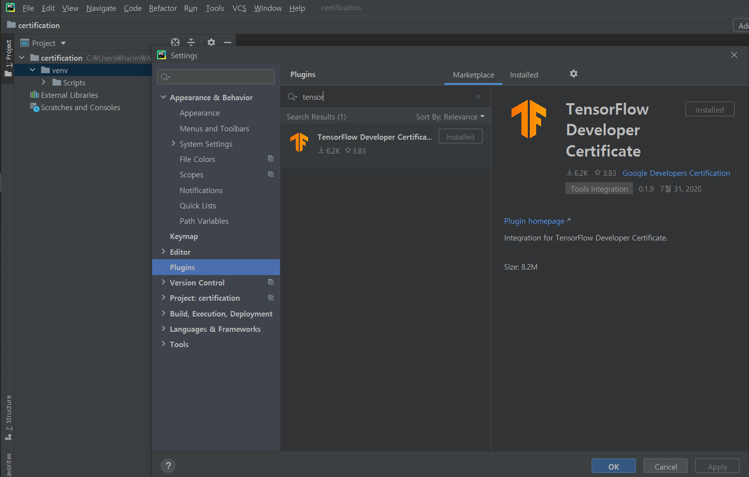Open the Refactor menu
Image resolution: width=749 pixels, height=477 pixels.
click(x=163, y=8)
